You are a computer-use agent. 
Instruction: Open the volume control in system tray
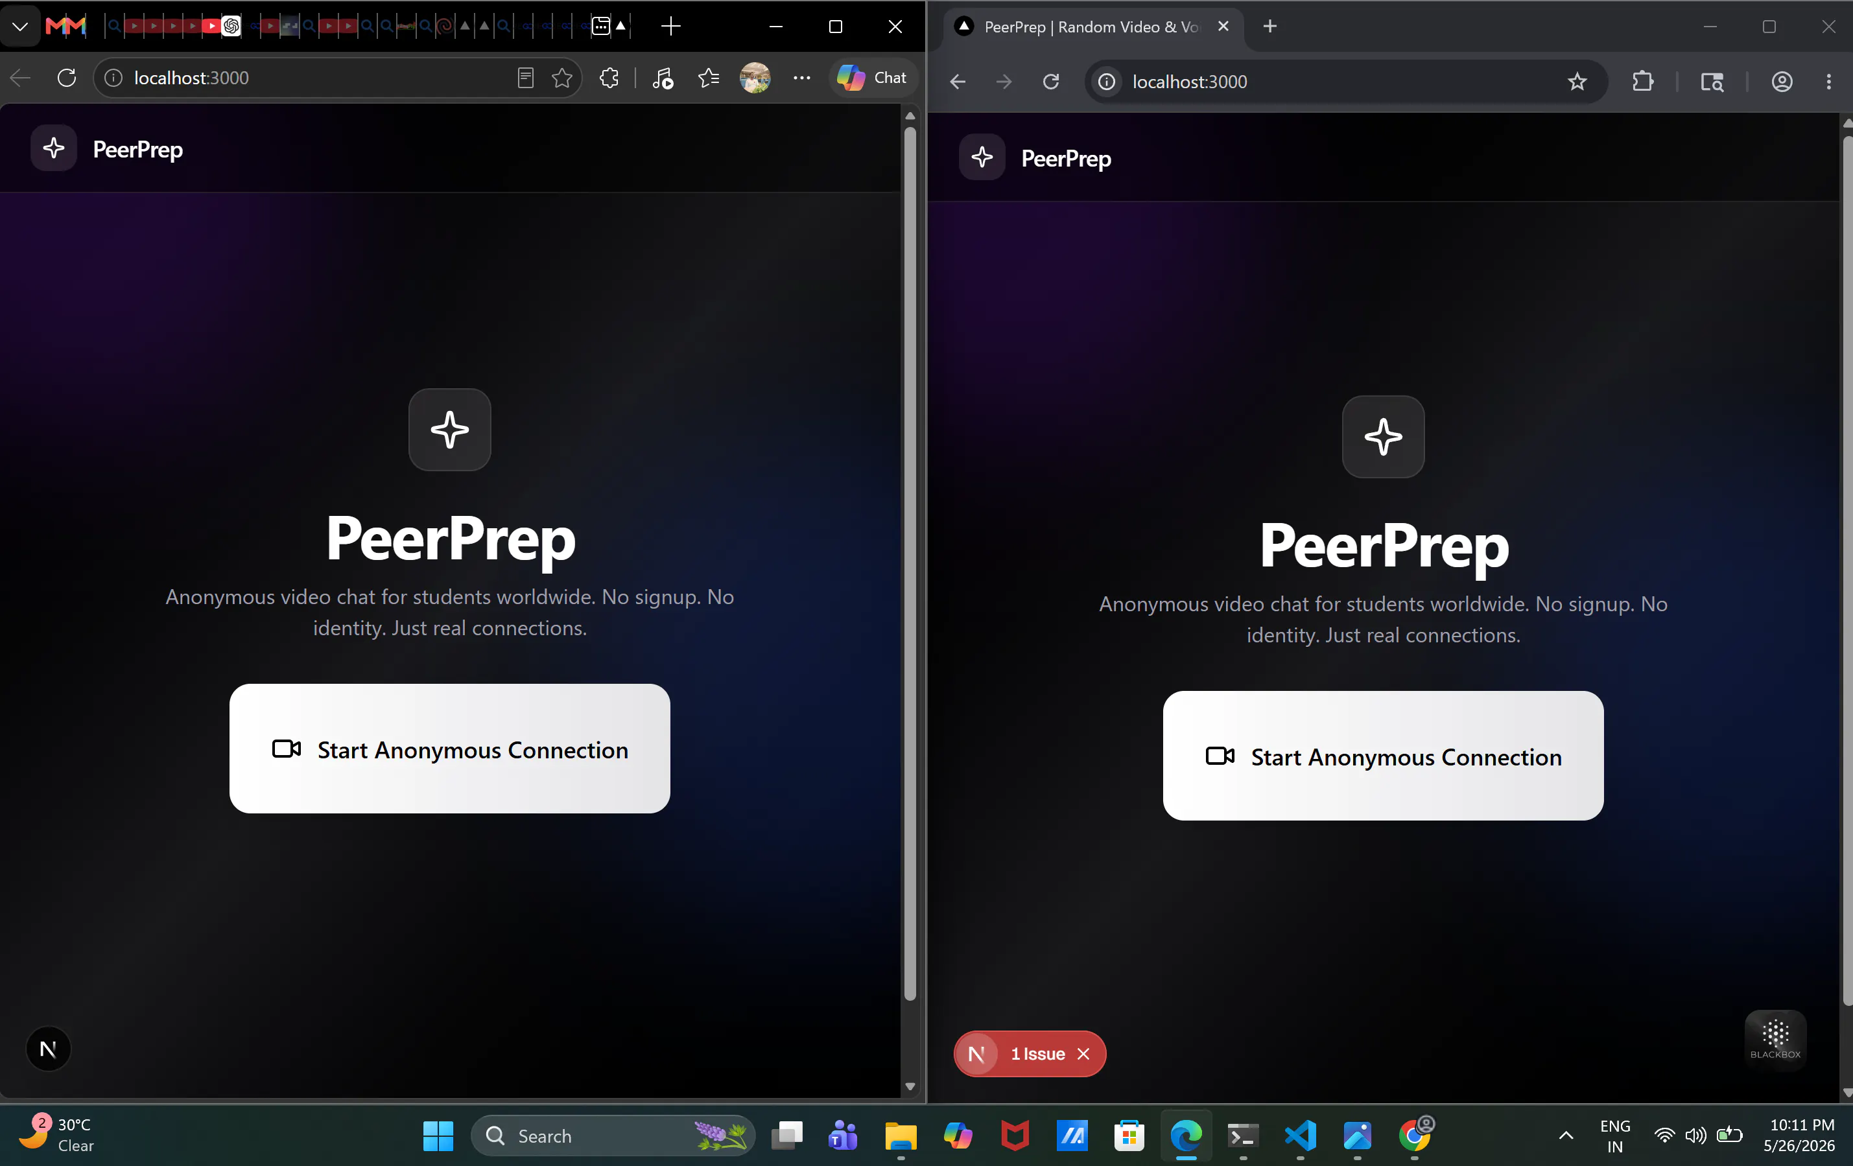coord(1695,1136)
